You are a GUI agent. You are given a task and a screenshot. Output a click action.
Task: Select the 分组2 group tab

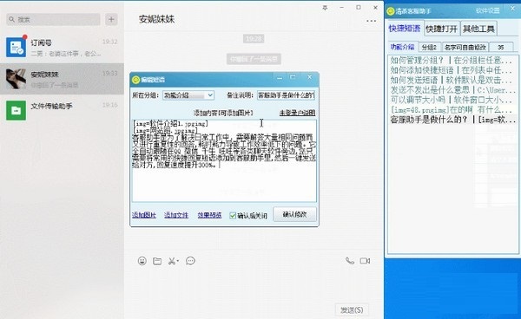pyautogui.click(x=429, y=48)
